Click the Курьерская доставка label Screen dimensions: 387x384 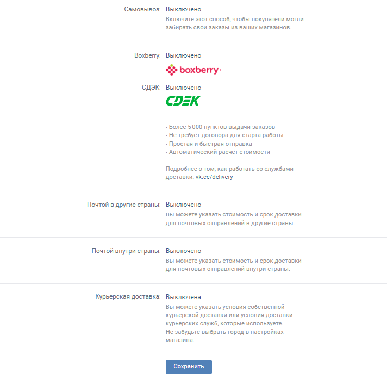click(127, 297)
